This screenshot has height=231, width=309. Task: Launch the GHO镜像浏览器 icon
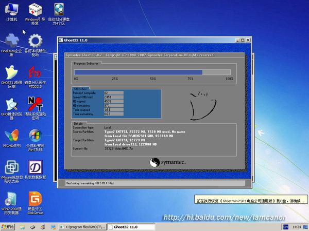click(11, 108)
